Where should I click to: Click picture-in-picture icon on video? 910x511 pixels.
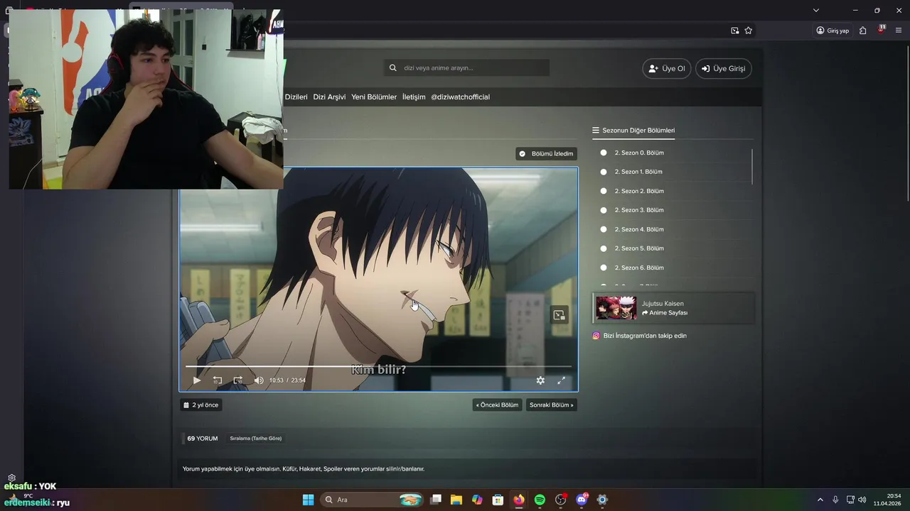[x=560, y=315]
